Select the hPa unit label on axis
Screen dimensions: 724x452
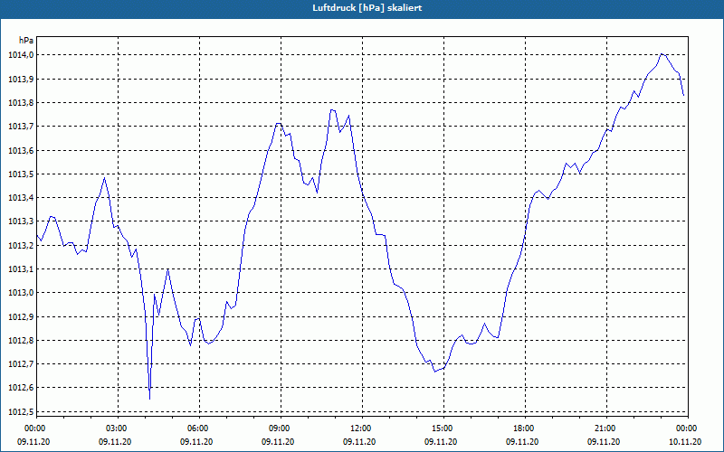(x=26, y=41)
